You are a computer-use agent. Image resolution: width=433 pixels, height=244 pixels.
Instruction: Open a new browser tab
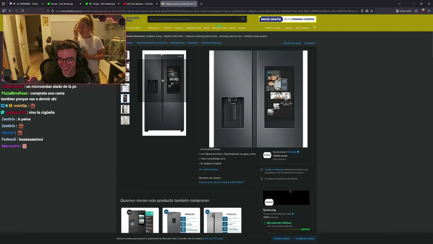(201, 4)
